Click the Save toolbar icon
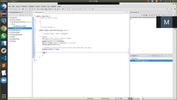This screenshot has width=177, height=100. pos(14,9)
